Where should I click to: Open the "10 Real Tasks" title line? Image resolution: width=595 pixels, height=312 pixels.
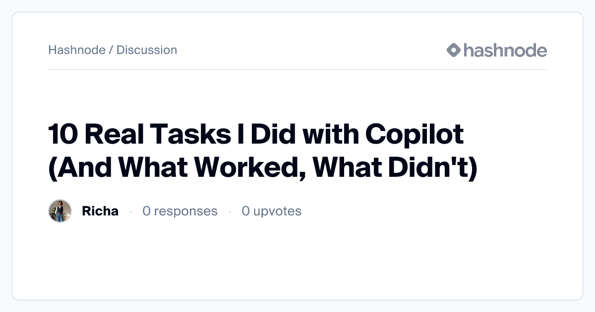pyautogui.click(x=256, y=135)
